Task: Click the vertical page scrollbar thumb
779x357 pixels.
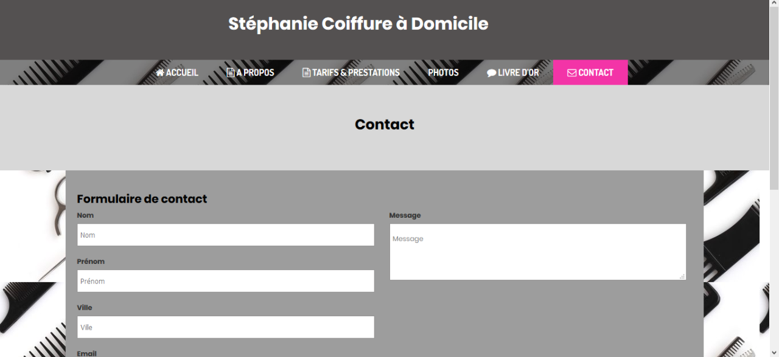Action: [774, 100]
